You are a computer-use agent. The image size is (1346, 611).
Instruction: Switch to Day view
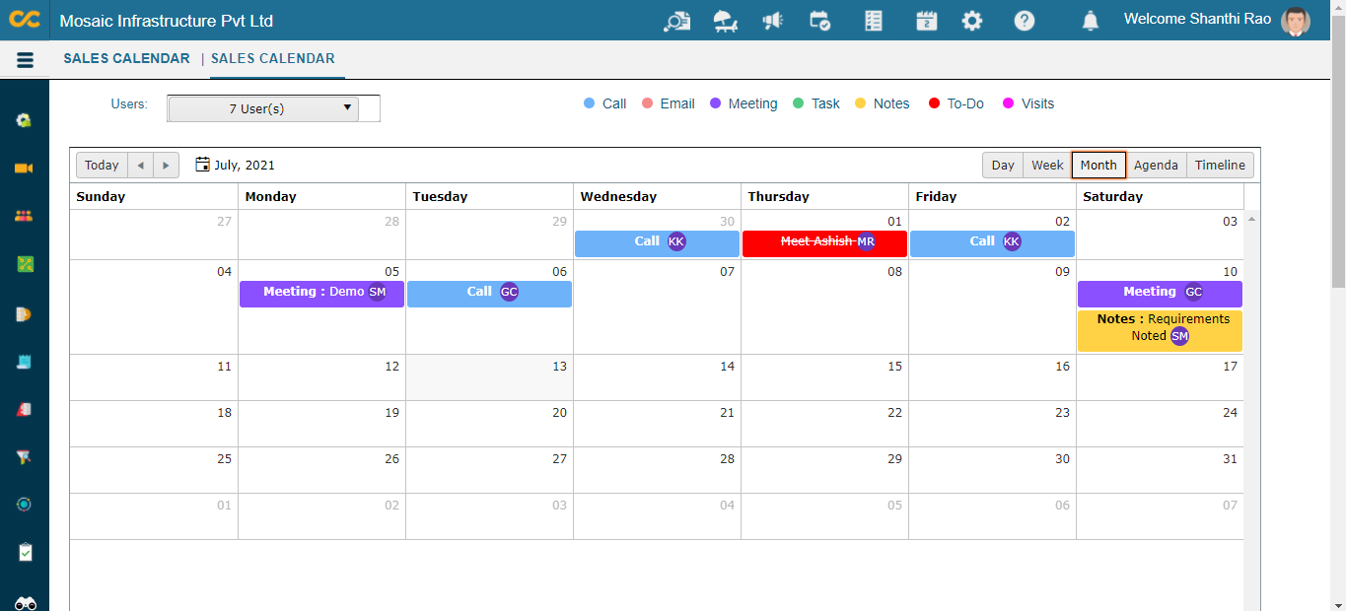[1003, 165]
